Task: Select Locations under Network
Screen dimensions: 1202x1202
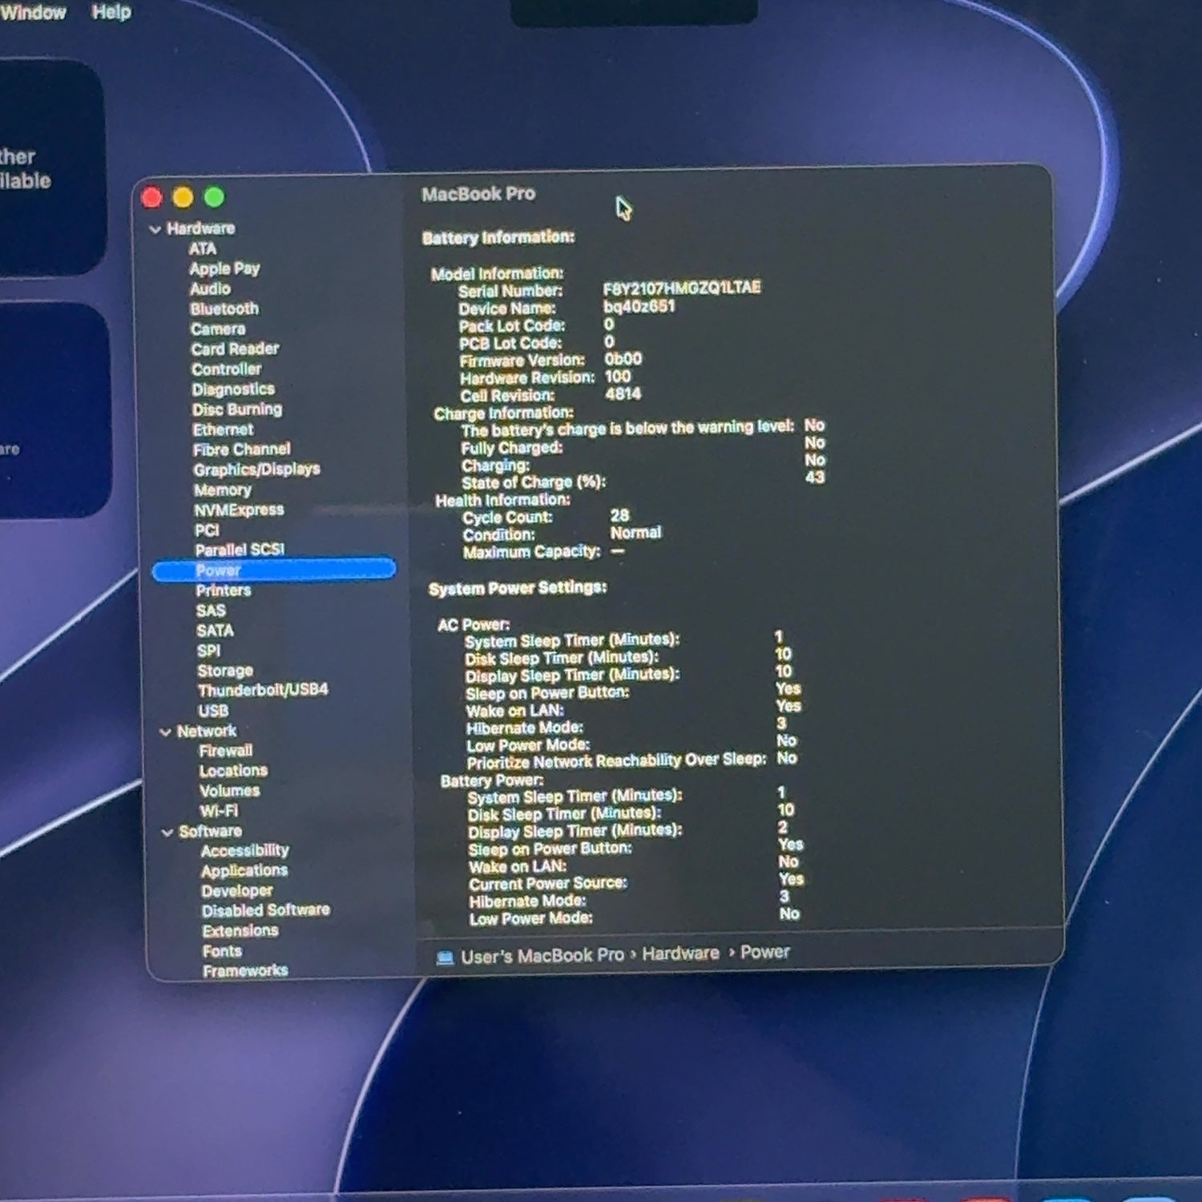Action: click(x=233, y=771)
